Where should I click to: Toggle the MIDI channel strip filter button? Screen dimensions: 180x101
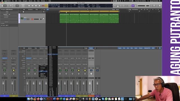click(153, 48)
